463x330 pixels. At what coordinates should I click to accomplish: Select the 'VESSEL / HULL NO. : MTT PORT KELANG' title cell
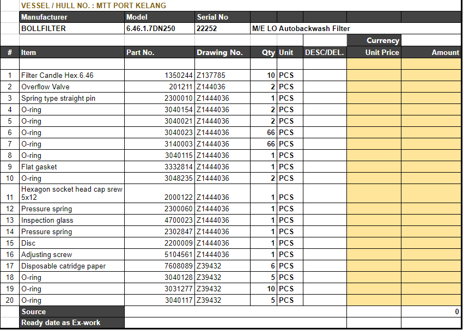pyautogui.click(x=241, y=5)
